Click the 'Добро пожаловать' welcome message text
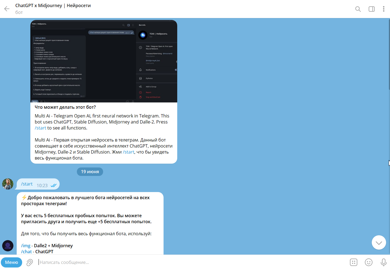 tap(85, 201)
